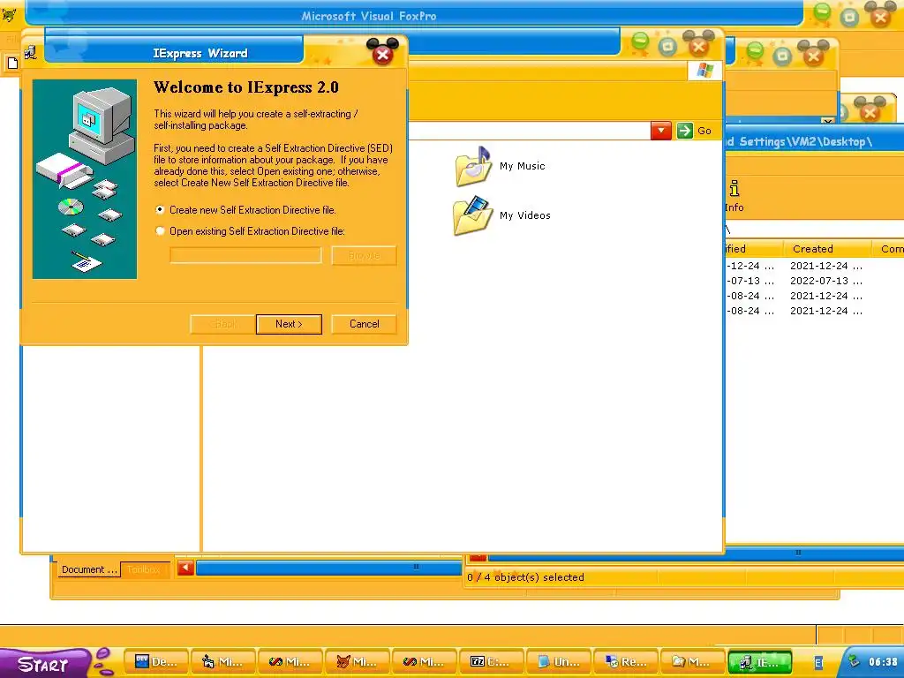Click the blue horizontal scrollbar thumb
The height and width of the screenshot is (678, 904).
[x=328, y=569]
